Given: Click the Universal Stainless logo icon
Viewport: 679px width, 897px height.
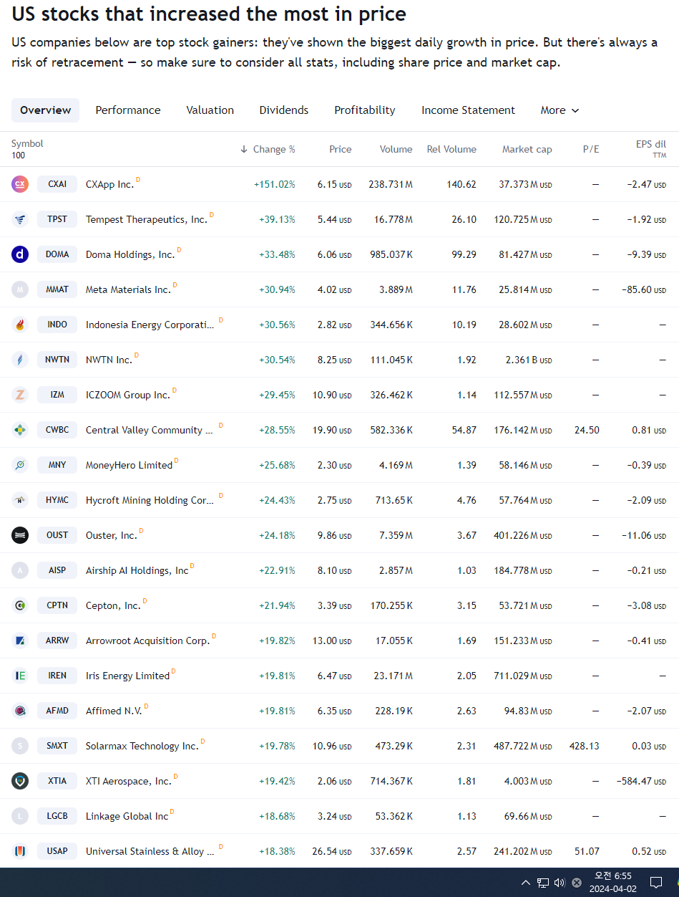Looking at the screenshot, I should coord(20,851).
